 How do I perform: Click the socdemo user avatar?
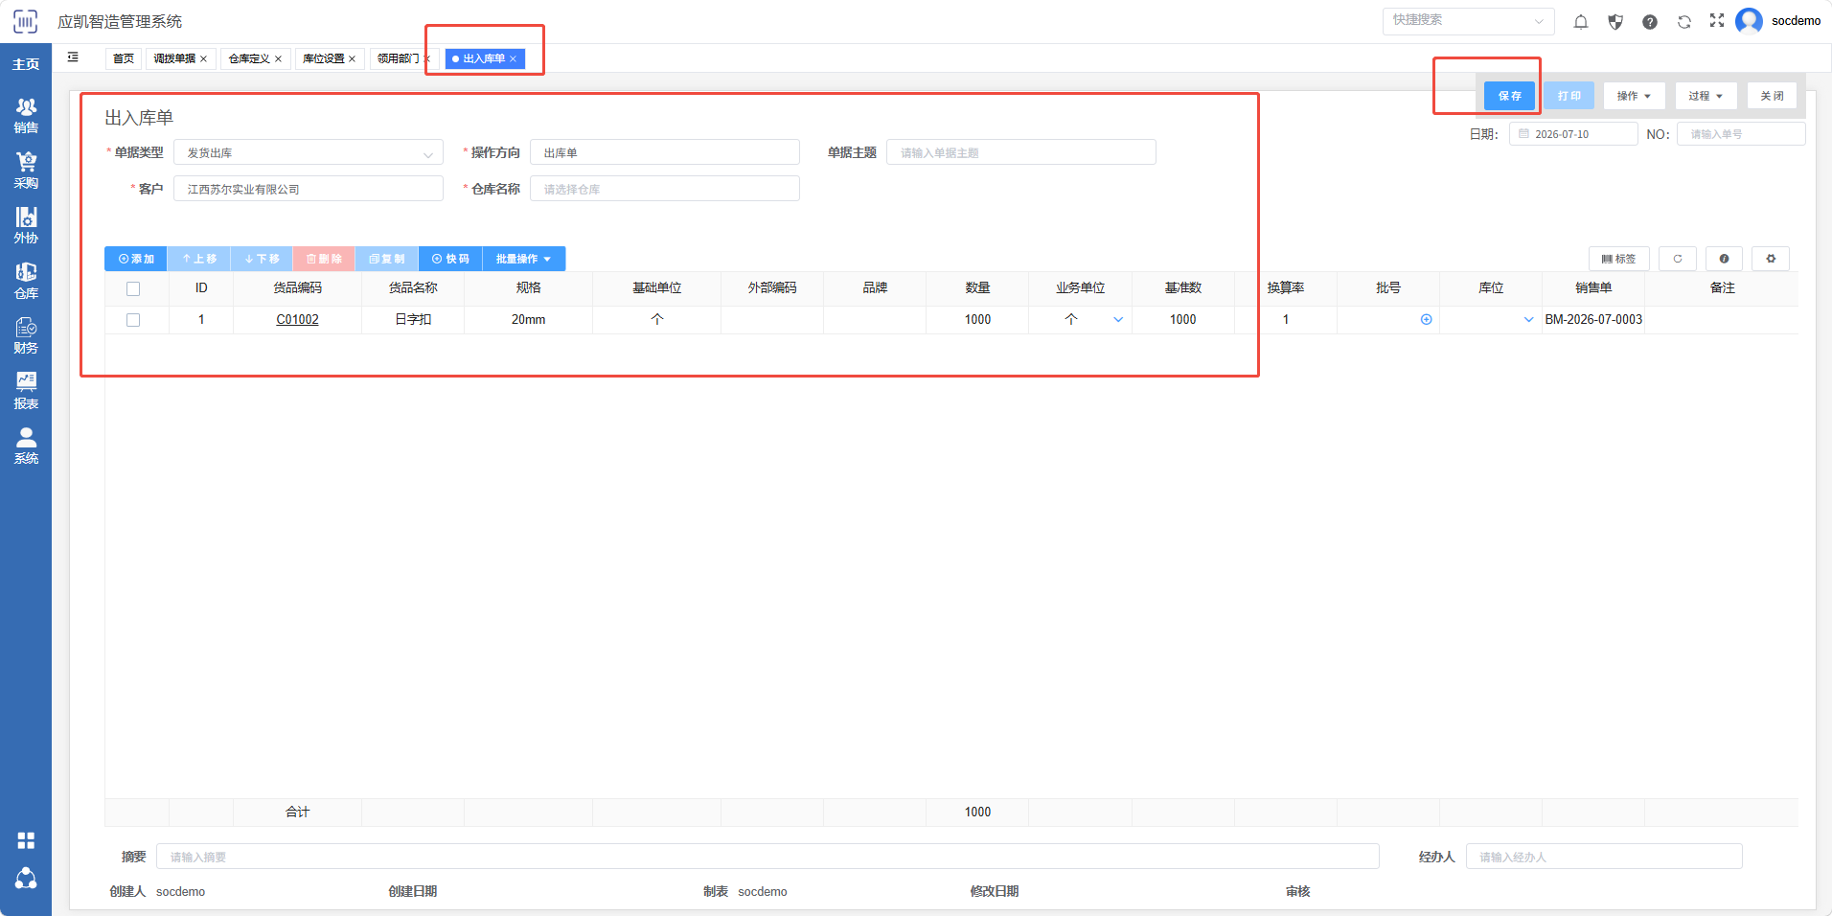tap(1749, 20)
